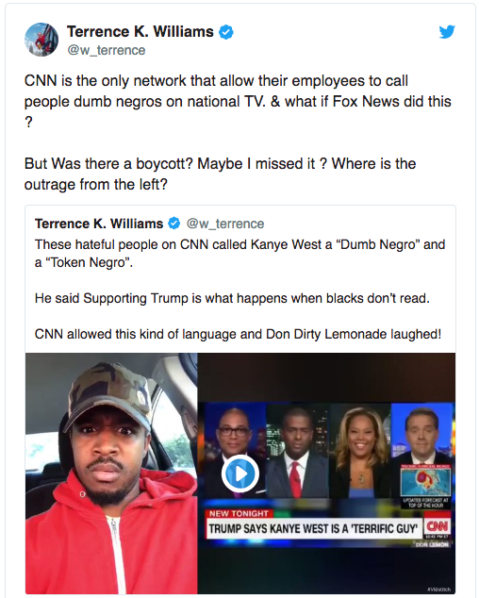Open the quoted tweet author name

pos(99,224)
